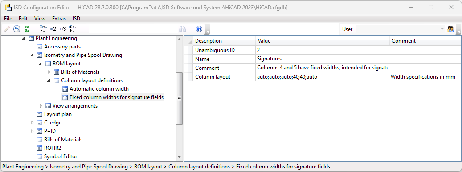The width and height of the screenshot is (462, 172).
Task: Open the User dropdown combo box
Action: [401, 29]
